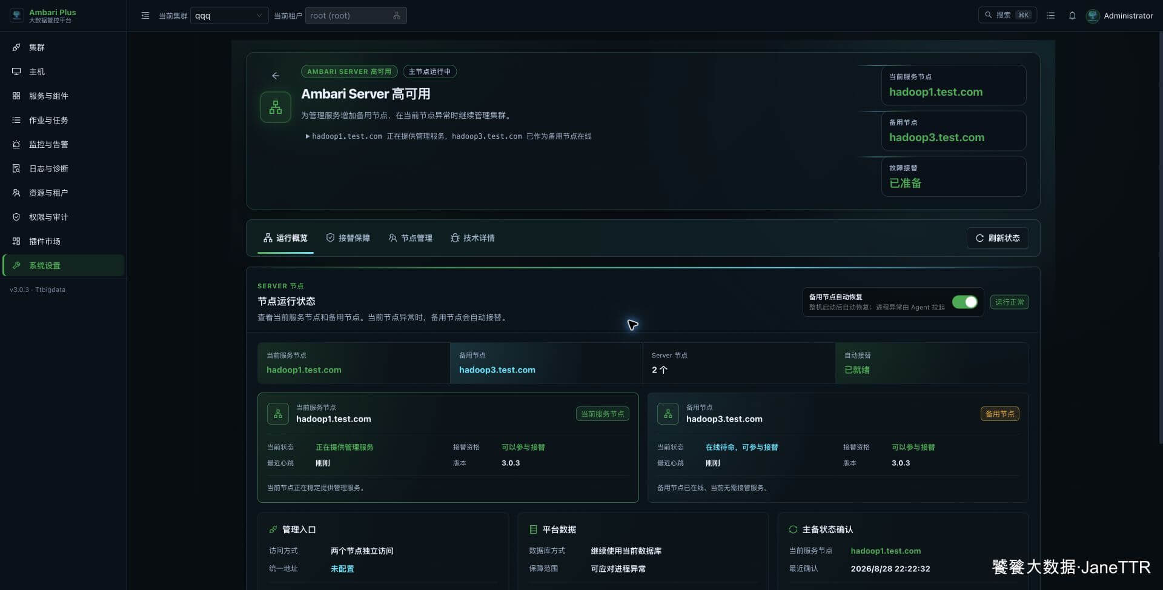Click the Administrator avatar
This screenshot has height=590, width=1163.
pyautogui.click(x=1093, y=16)
